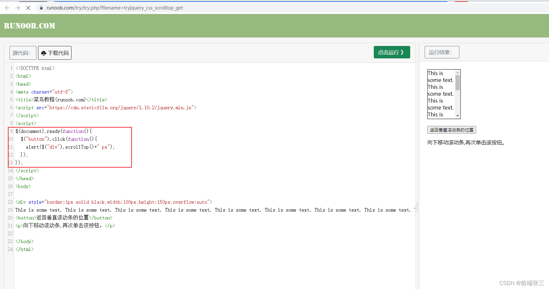
Task: Run the code with 点击运行 button
Action: [x=392, y=52]
